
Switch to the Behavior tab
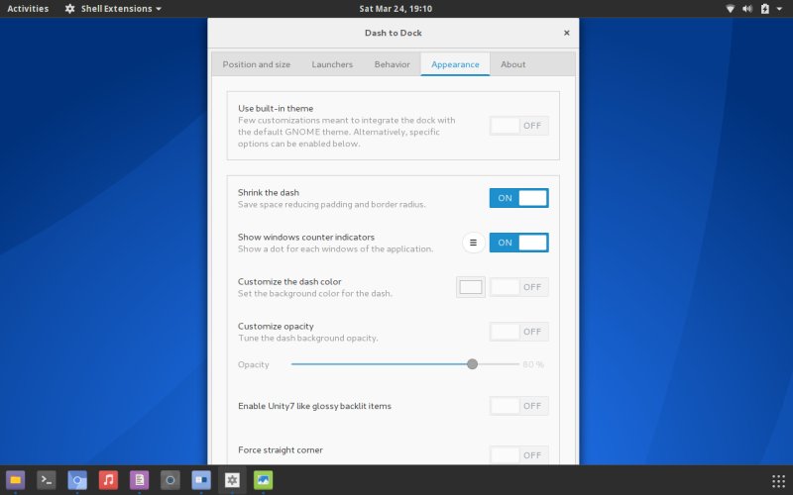click(392, 64)
